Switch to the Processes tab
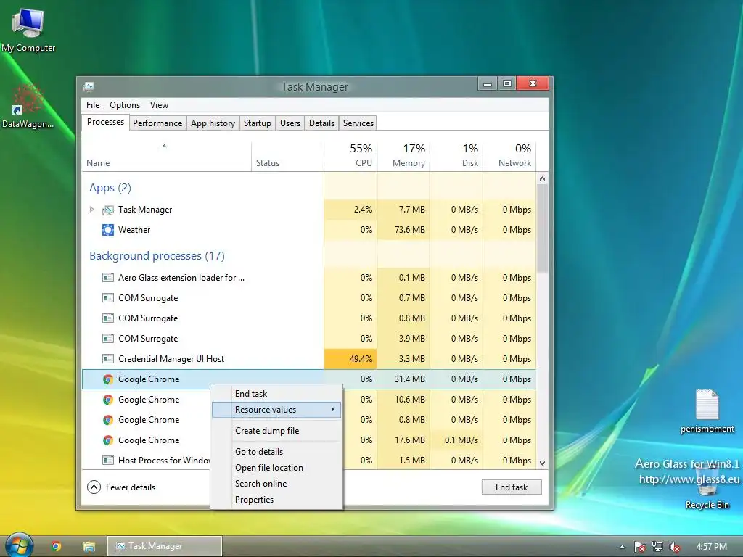Screen dimensions: 743x557 click(105, 122)
